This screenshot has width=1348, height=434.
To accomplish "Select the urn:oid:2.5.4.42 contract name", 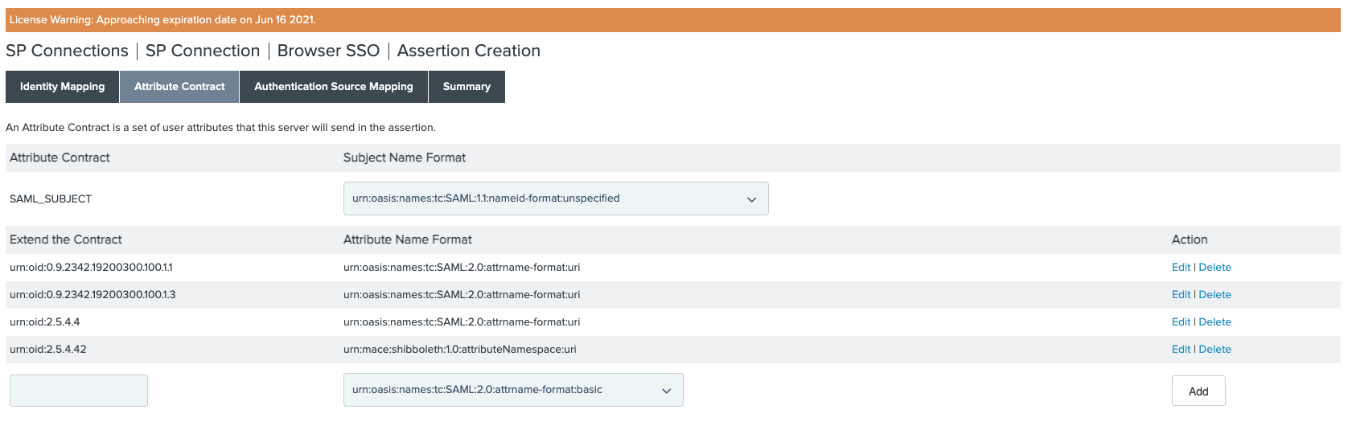I will [48, 350].
